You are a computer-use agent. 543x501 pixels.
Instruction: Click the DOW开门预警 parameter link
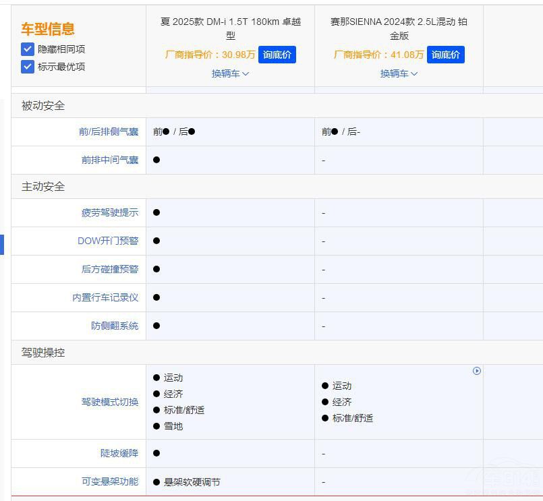pos(108,241)
